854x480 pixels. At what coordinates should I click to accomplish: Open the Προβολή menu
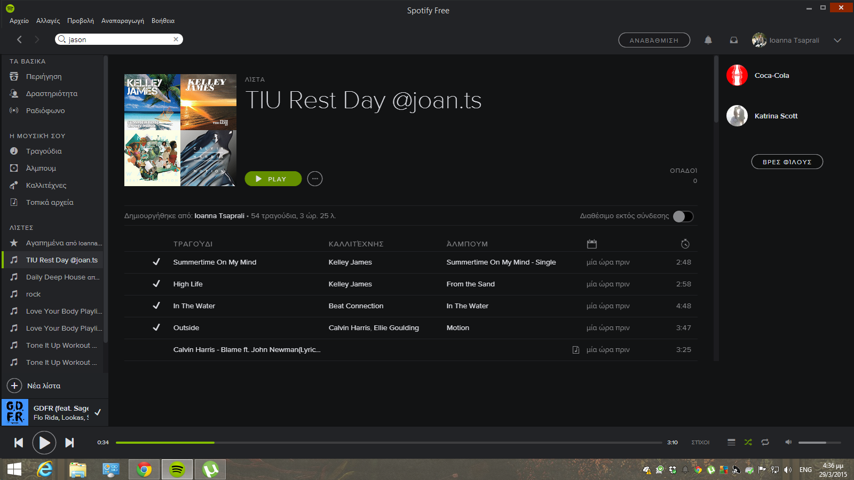click(81, 21)
